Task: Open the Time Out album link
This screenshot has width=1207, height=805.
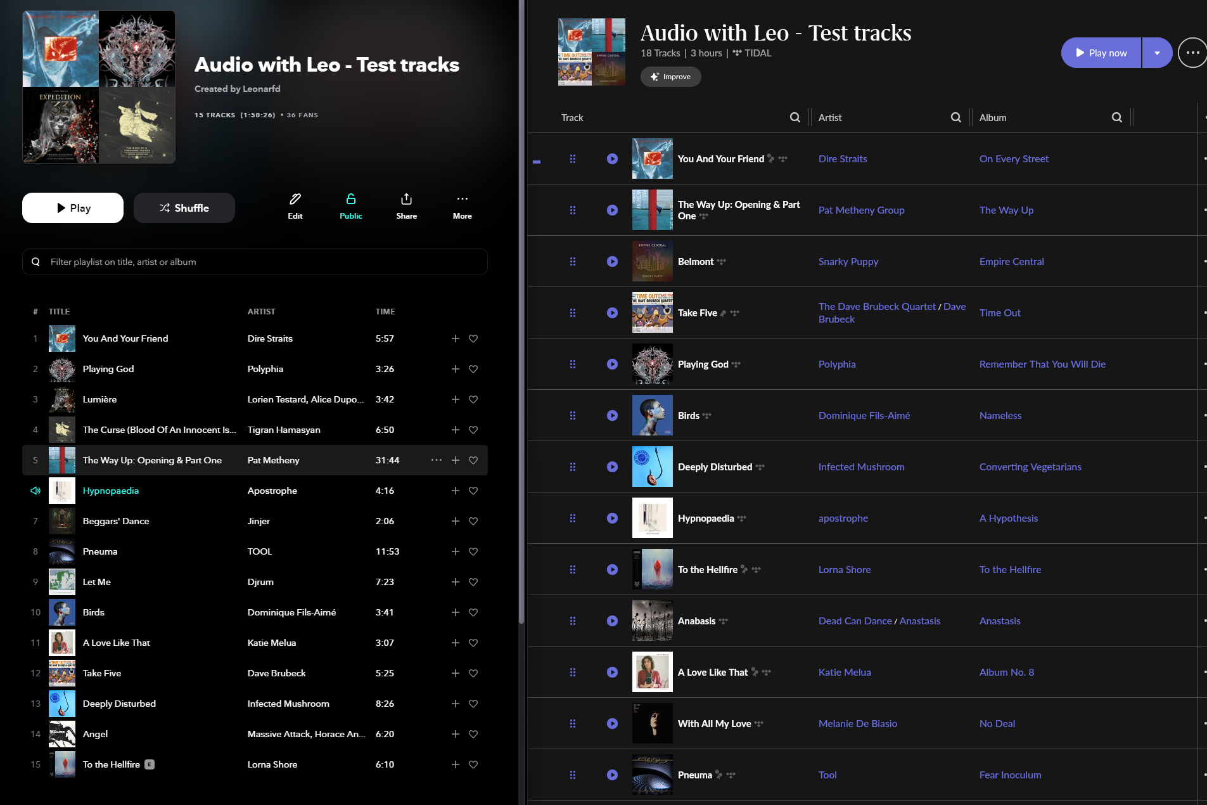Action: click(x=1000, y=313)
